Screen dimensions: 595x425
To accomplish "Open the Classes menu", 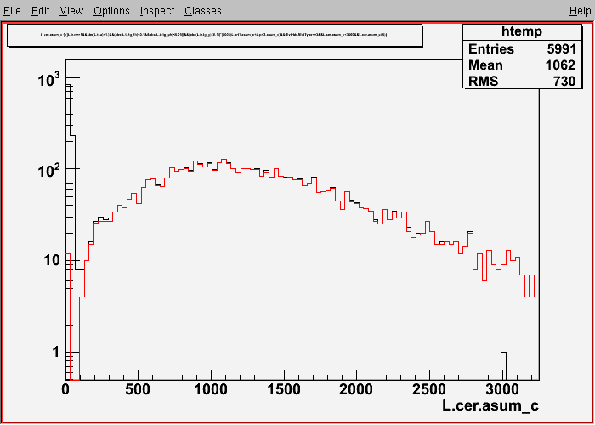I will coord(203,11).
